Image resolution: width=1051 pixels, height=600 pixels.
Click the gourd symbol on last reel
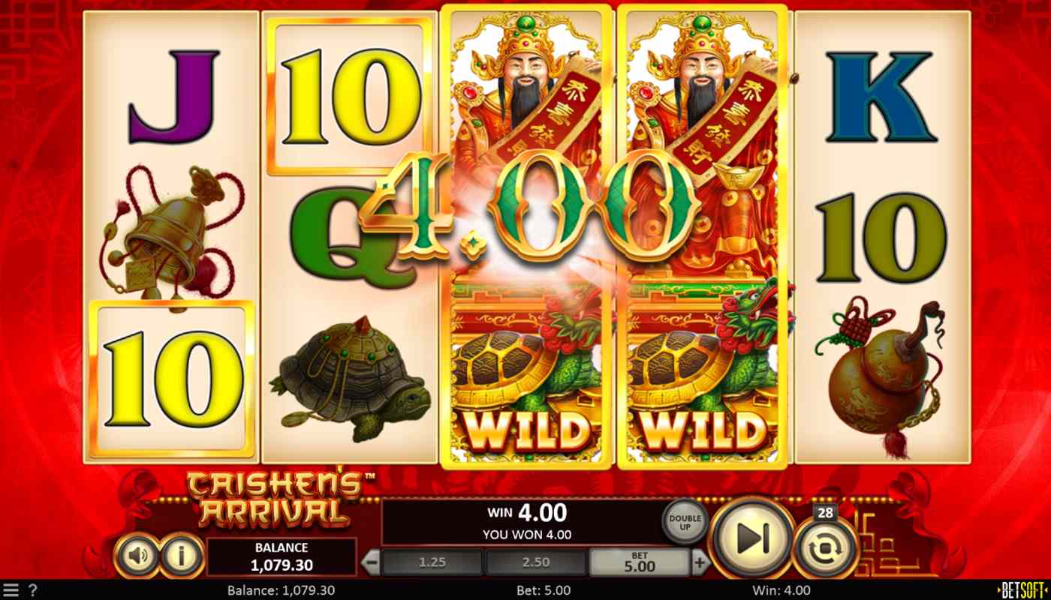883,374
